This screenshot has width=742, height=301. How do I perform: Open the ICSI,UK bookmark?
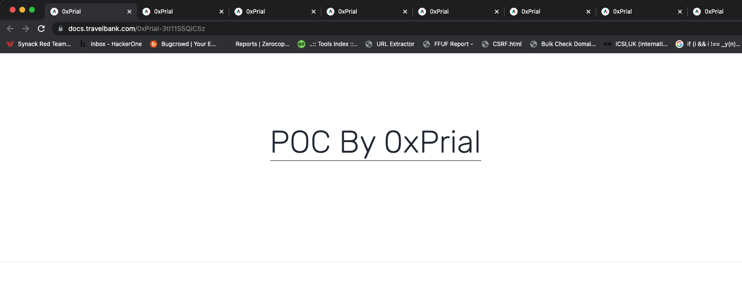636,44
